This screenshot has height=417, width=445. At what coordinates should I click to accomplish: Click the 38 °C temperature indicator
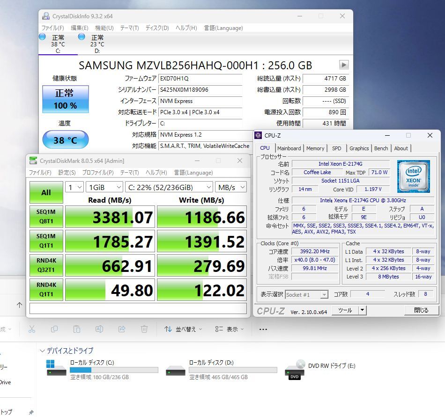pos(66,140)
